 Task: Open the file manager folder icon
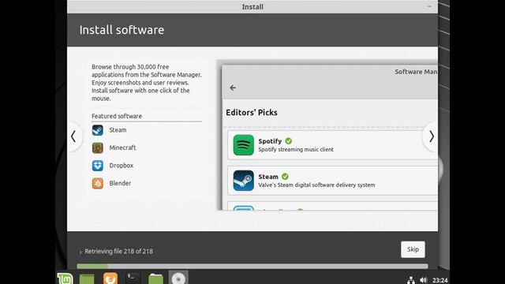(155, 278)
